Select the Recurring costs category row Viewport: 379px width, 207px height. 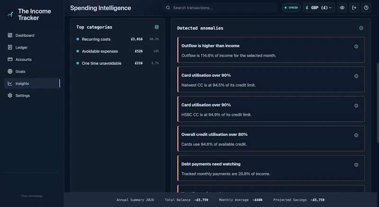coord(117,39)
